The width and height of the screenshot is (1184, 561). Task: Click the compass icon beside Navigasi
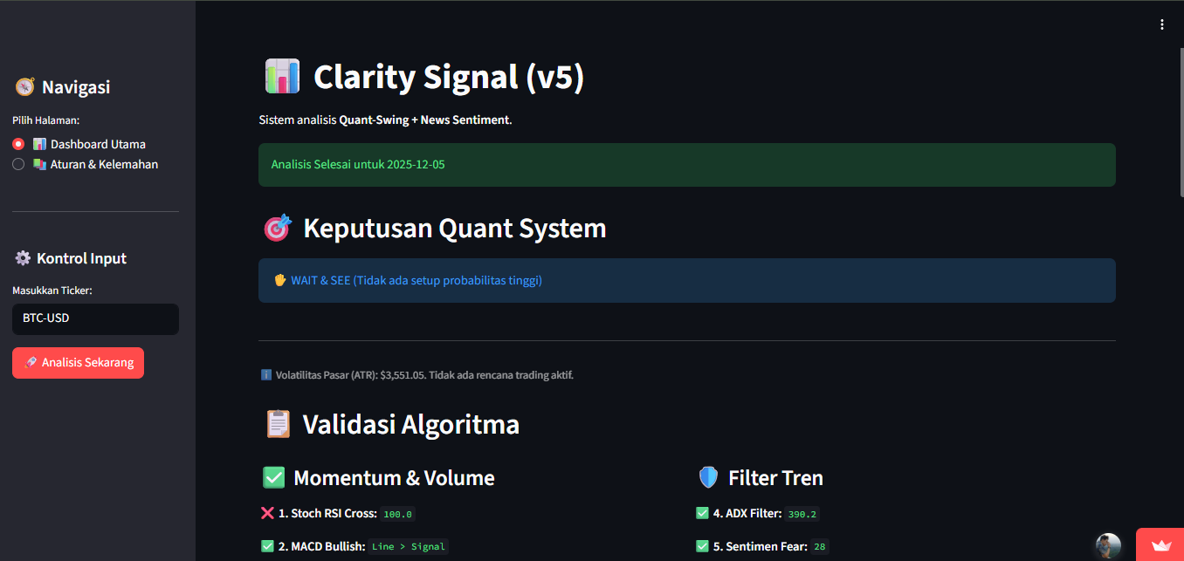pyautogui.click(x=24, y=86)
